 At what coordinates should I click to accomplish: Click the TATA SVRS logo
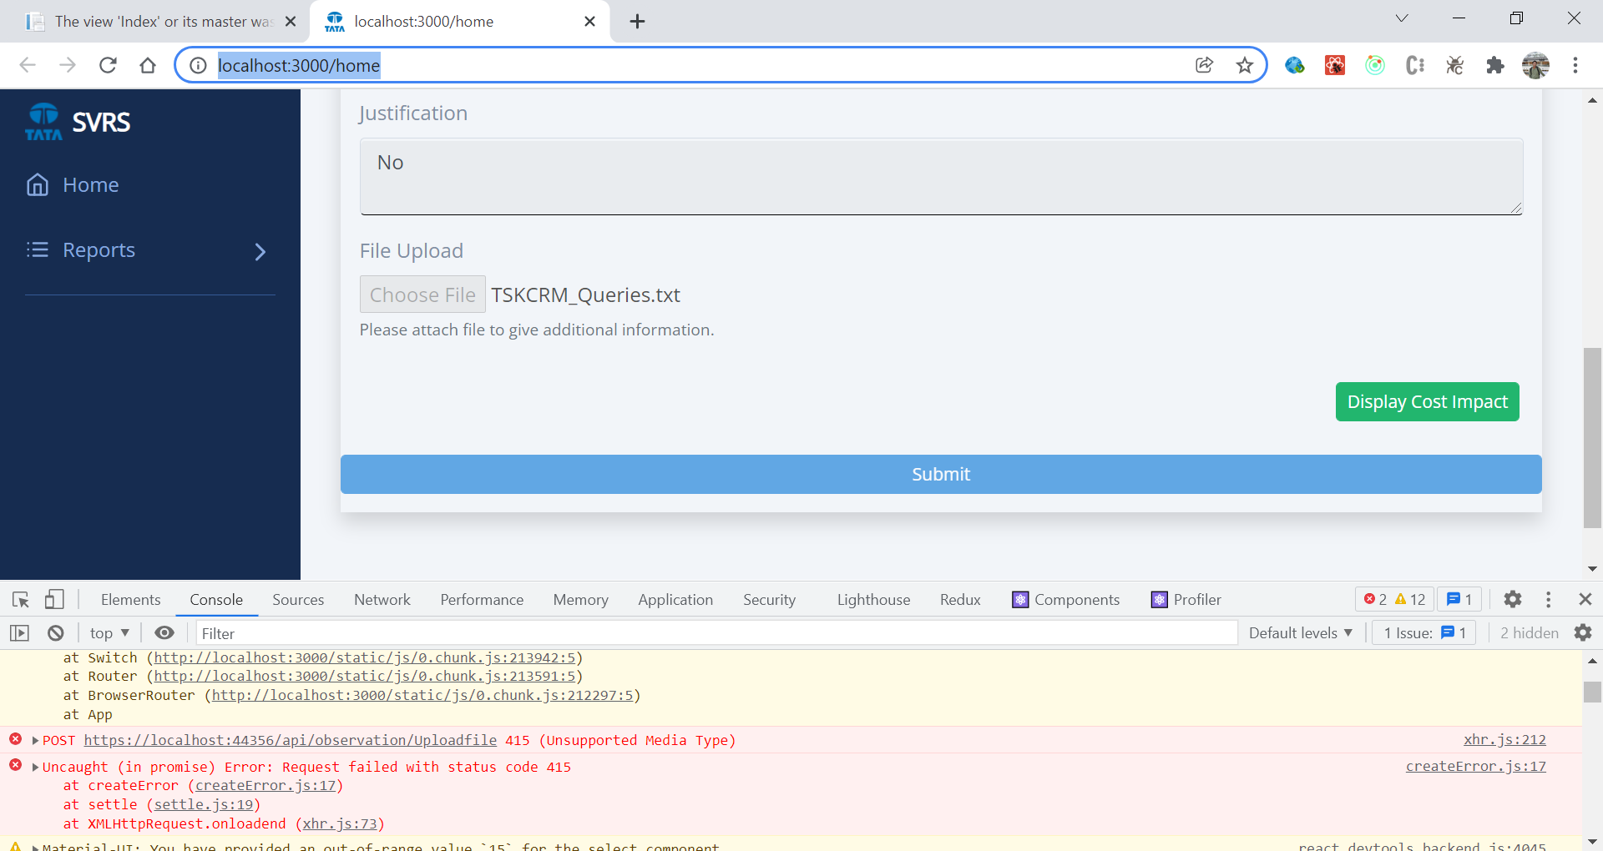[x=78, y=123]
